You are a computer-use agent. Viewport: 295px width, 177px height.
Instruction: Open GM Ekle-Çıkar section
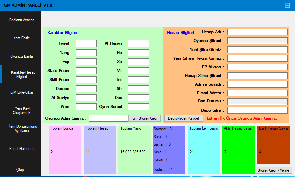tap(22, 92)
